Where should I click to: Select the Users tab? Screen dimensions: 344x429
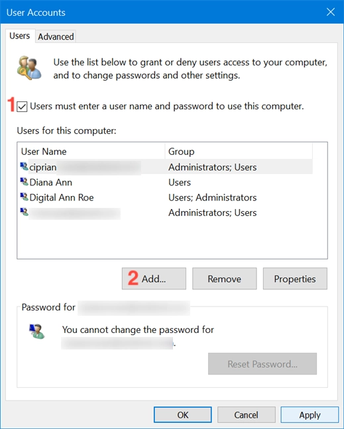[20, 36]
